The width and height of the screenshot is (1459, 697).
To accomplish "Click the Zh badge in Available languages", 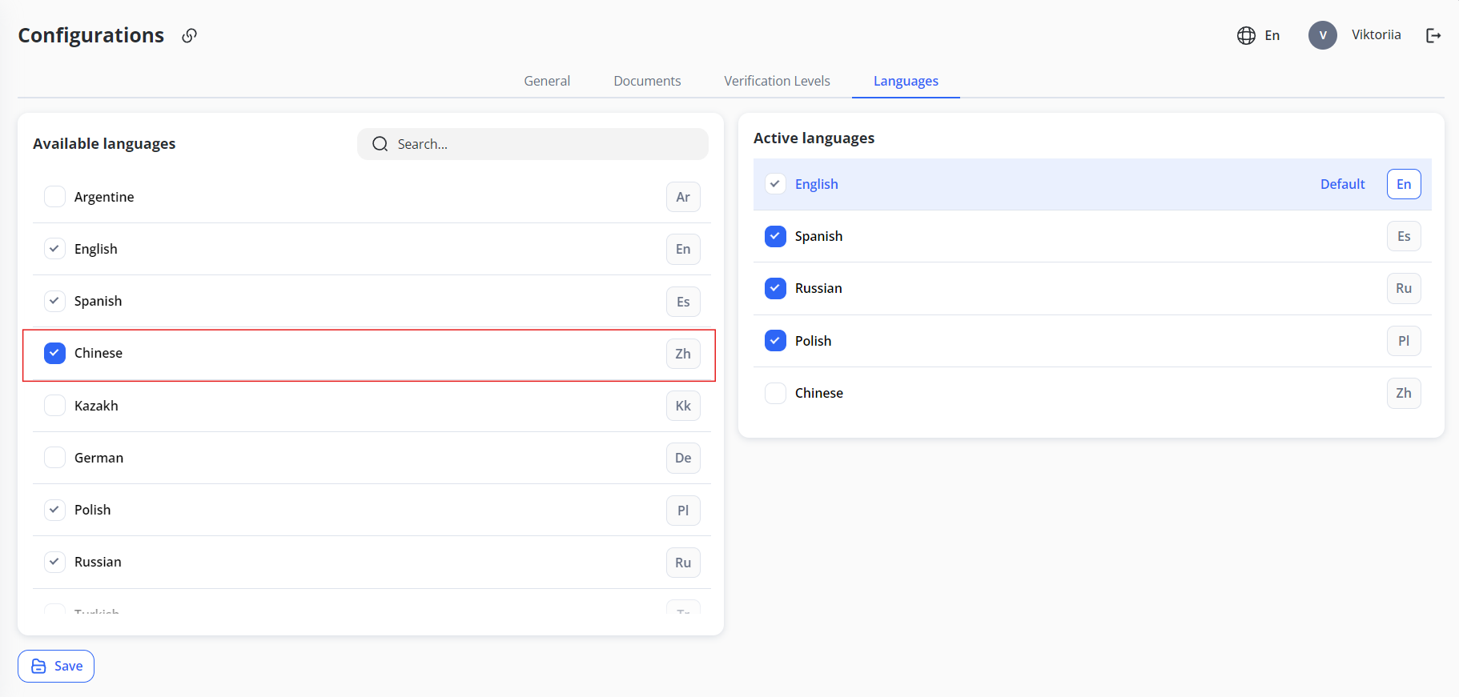I will click(x=683, y=354).
